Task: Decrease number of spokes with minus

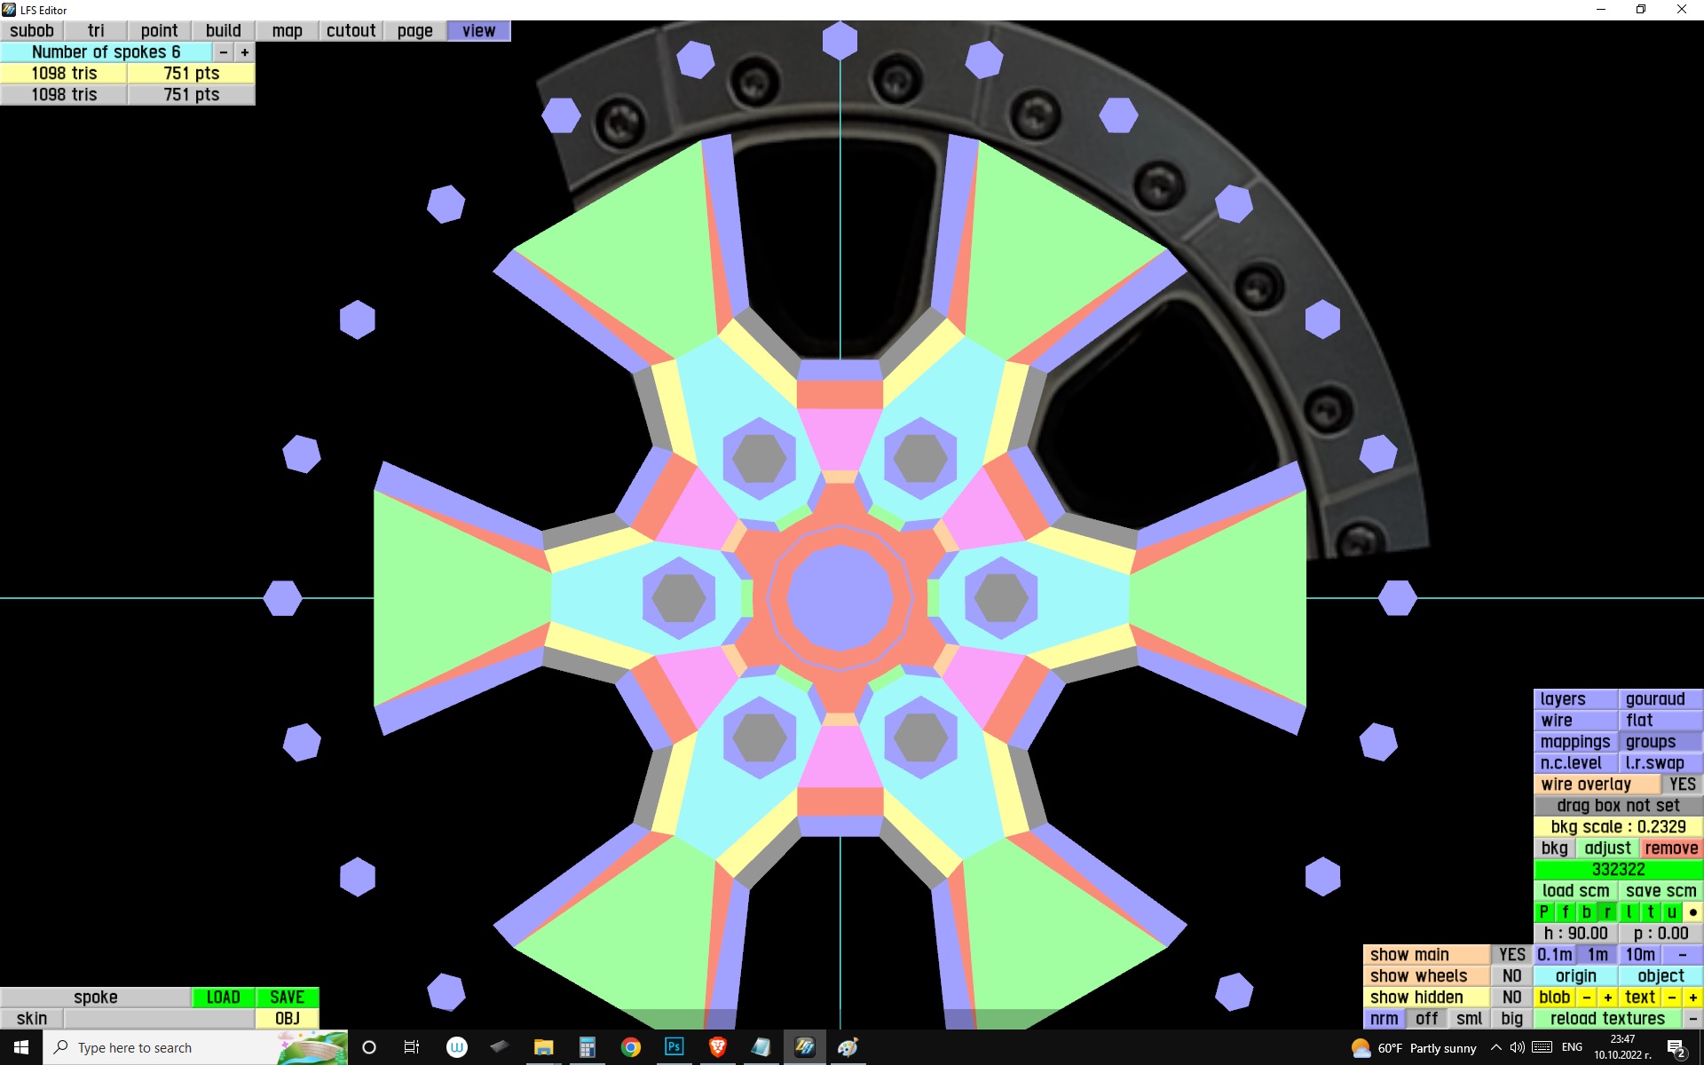Action: click(224, 52)
